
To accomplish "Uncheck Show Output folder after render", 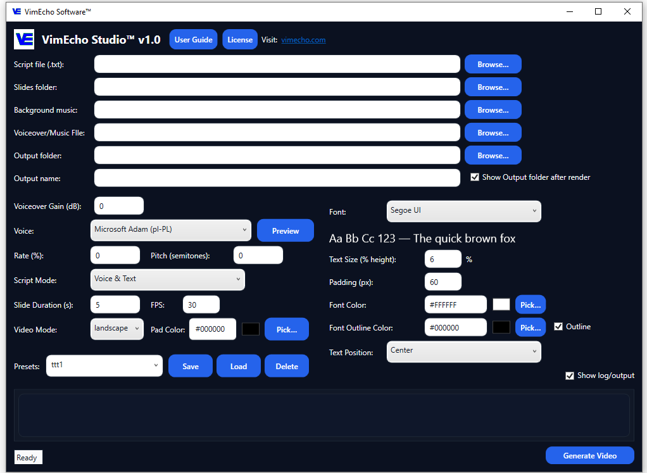I will (475, 177).
